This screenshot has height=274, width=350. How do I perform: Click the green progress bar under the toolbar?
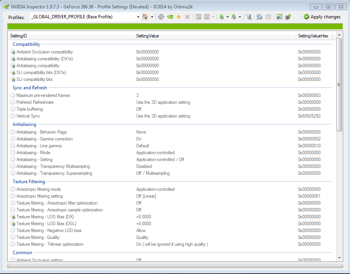[x=175, y=26]
